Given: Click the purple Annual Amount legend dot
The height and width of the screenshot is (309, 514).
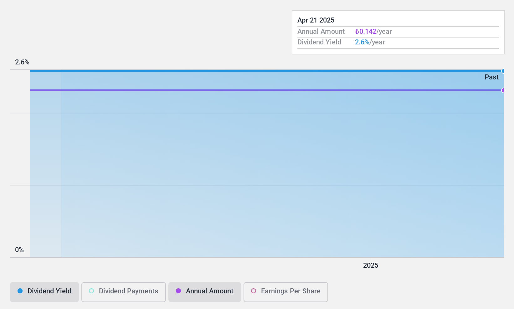Looking at the screenshot, I should (x=178, y=291).
